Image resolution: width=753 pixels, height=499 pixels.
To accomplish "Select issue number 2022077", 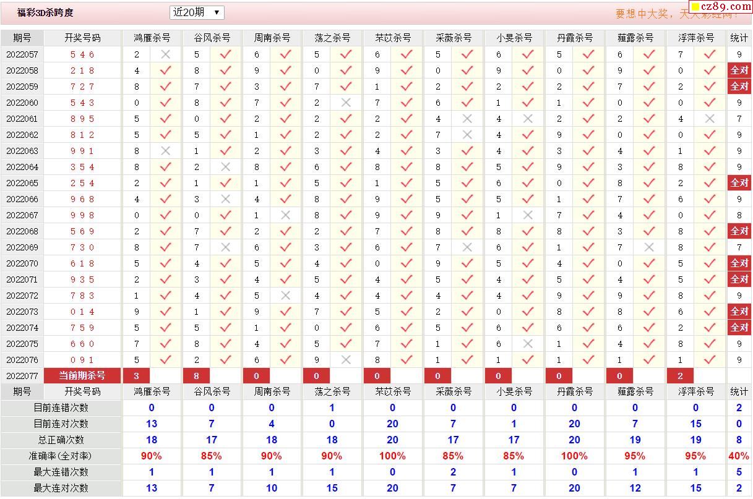I will point(22,375).
